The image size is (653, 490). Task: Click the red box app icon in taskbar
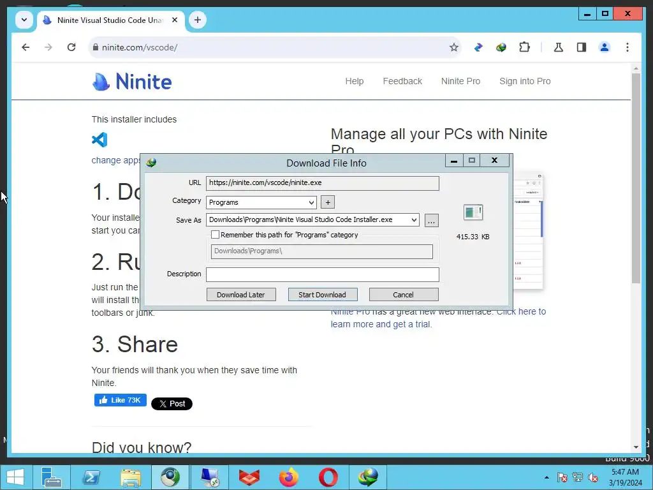(x=249, y=477)
